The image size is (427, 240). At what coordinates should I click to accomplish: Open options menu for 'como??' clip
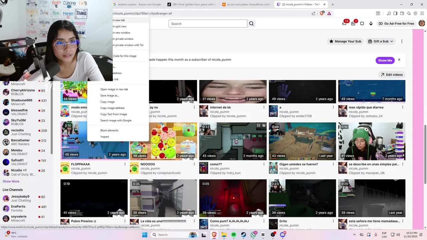click(x=264, y=164)
